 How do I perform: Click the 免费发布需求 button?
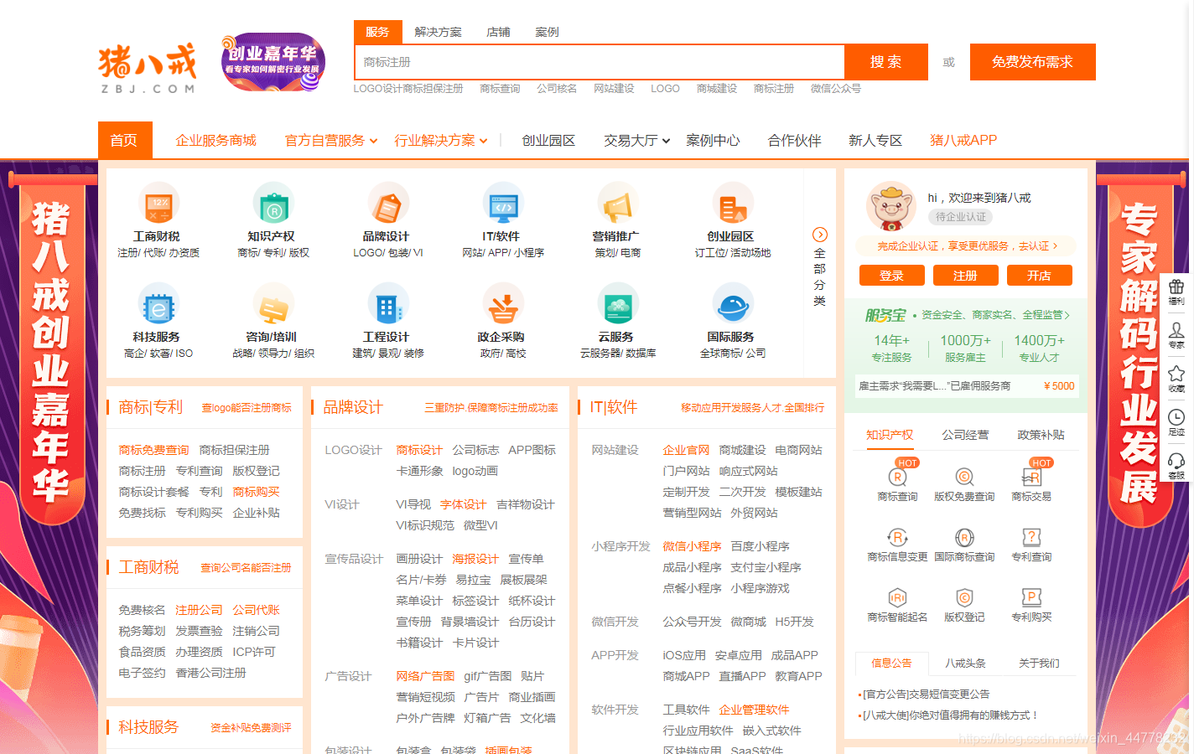coord(1033,62)
